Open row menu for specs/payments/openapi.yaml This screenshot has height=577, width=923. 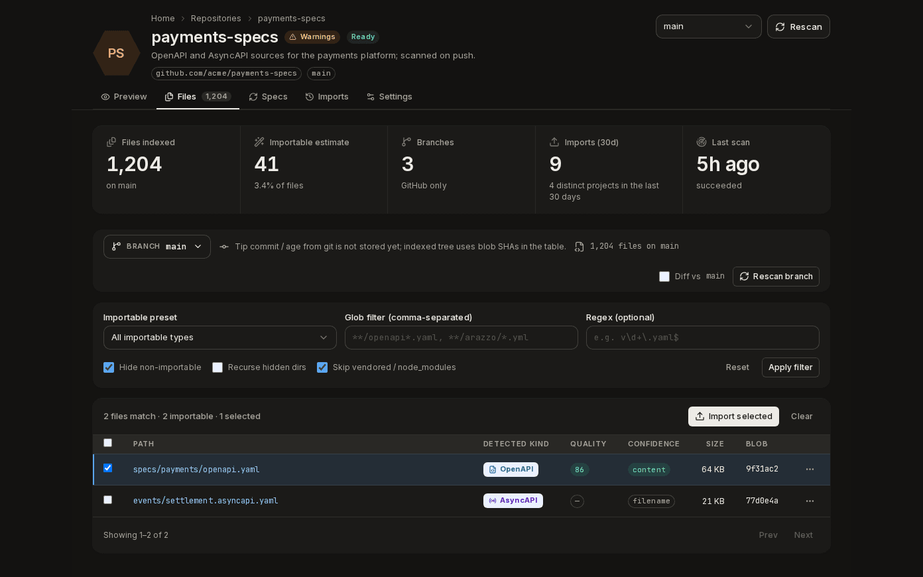pos(810,470)
